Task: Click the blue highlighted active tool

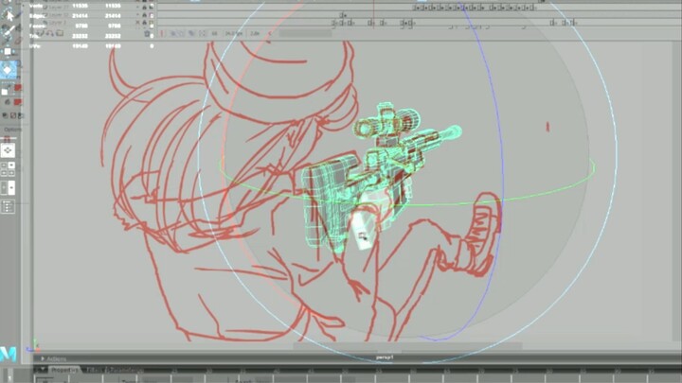Action: tap(8, 69)
